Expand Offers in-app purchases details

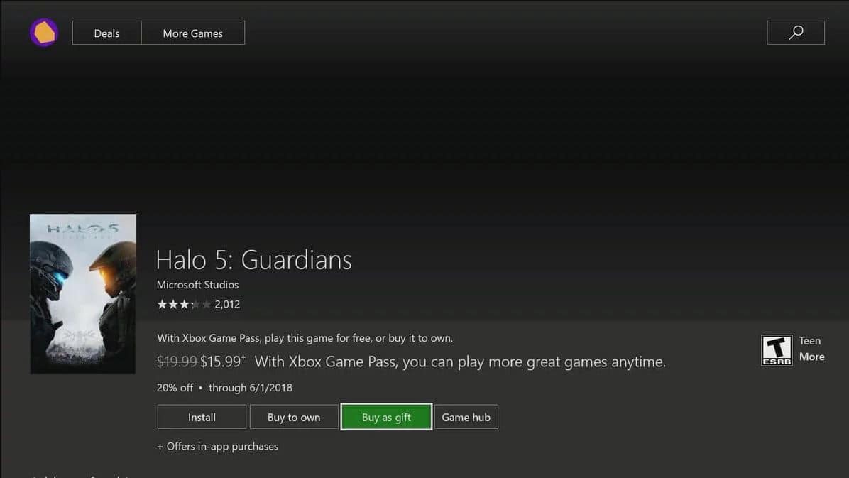[217, 446]
